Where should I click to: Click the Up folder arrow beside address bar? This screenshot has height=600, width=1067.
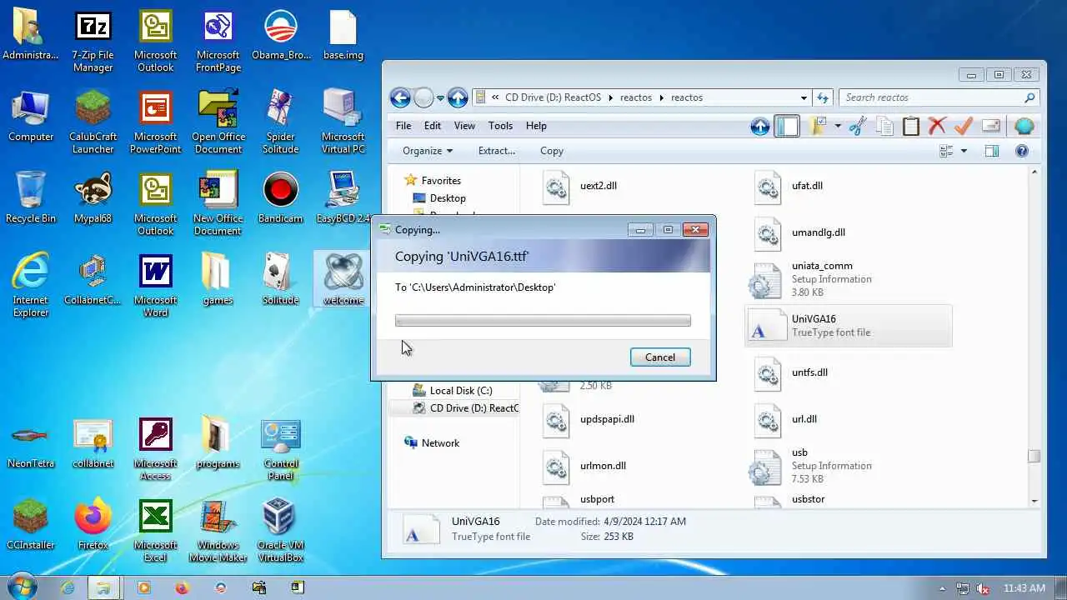pyautogui.click(x=458, y=97)
